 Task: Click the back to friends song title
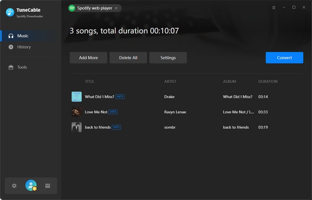(98, 127)
